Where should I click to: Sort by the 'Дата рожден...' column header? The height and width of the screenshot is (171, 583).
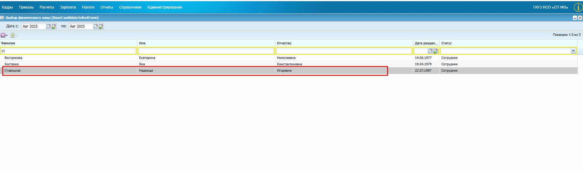(426, 43)
